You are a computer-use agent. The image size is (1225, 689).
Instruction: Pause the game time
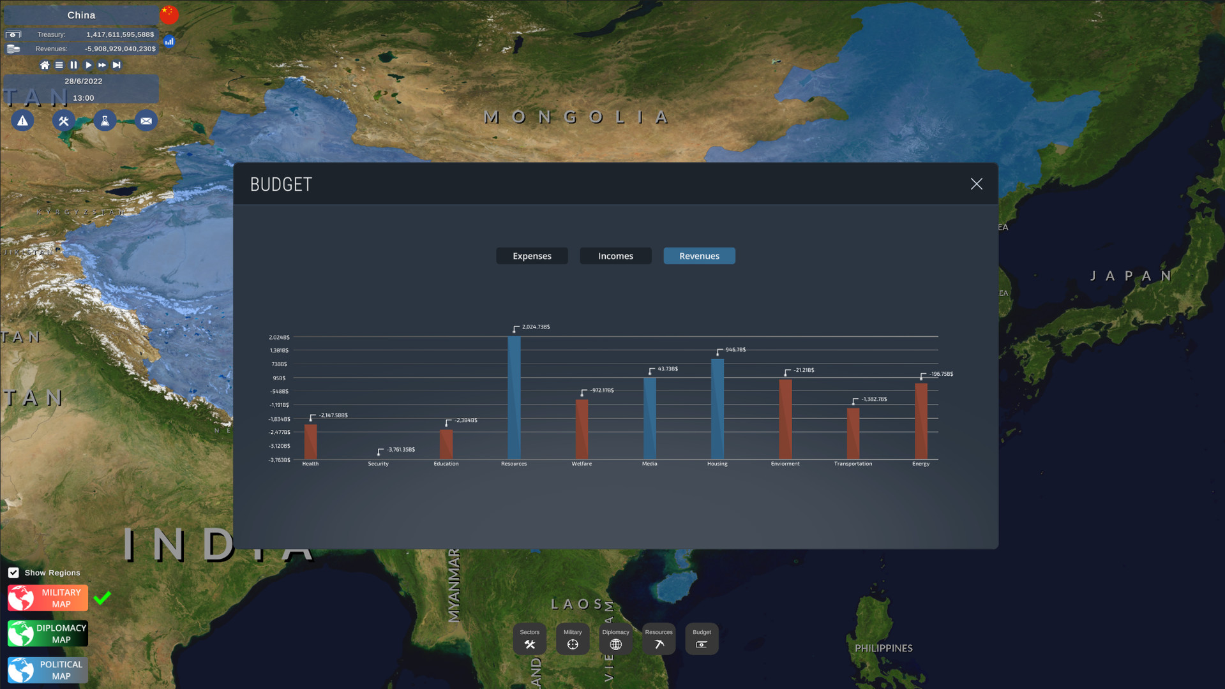pos(74,65)
